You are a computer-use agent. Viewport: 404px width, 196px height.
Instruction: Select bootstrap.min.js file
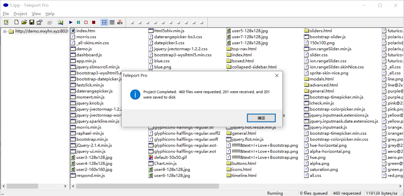pyautogui.click(x=89, y=139)
